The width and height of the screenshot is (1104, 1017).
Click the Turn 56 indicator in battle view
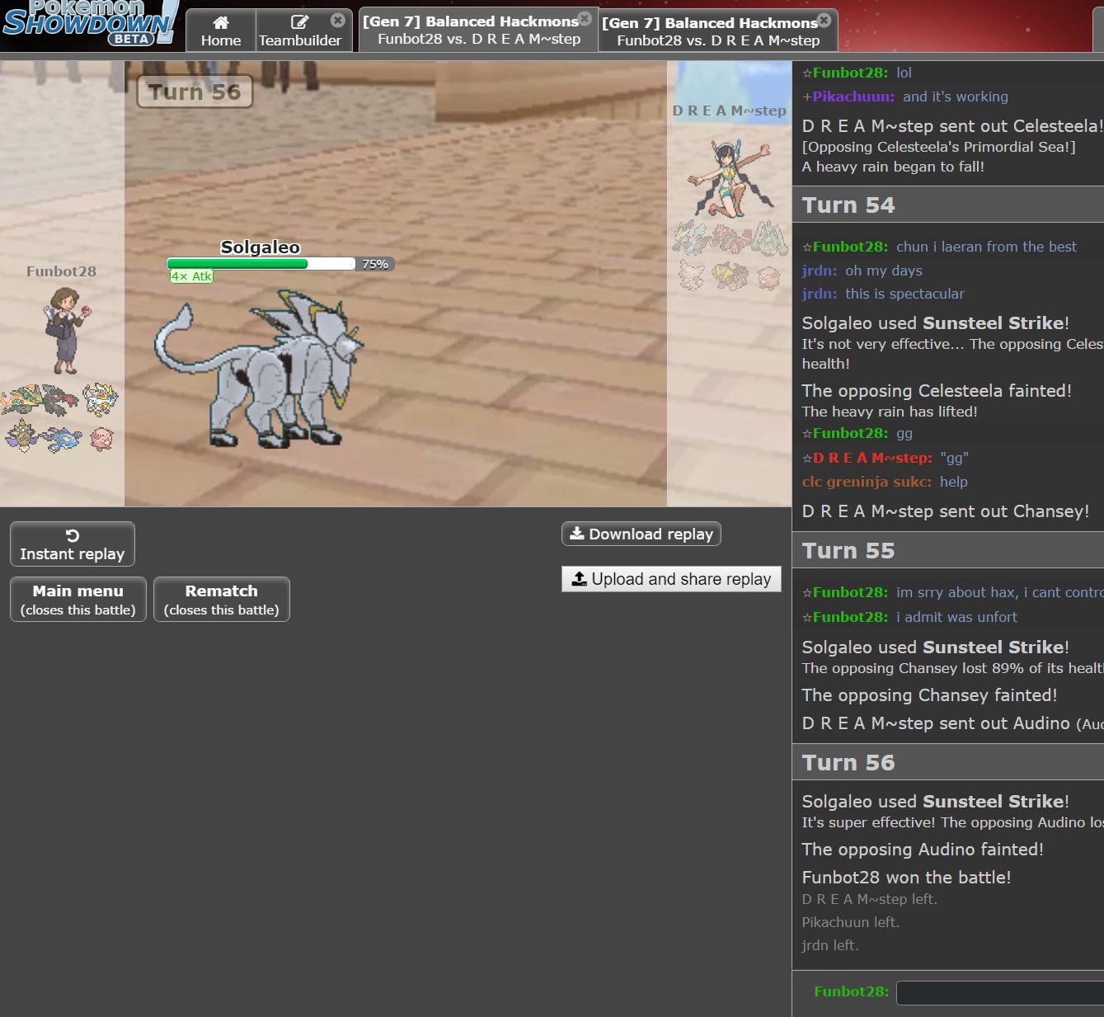(x=195, y=92)
